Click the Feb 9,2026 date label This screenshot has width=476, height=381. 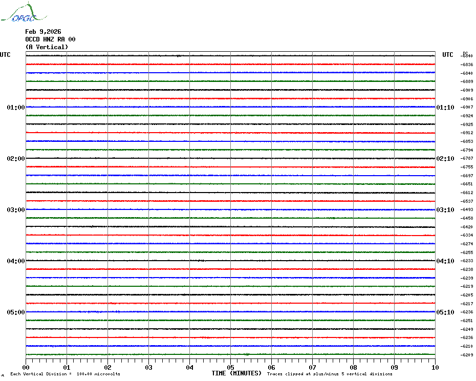tap(43, 32)
